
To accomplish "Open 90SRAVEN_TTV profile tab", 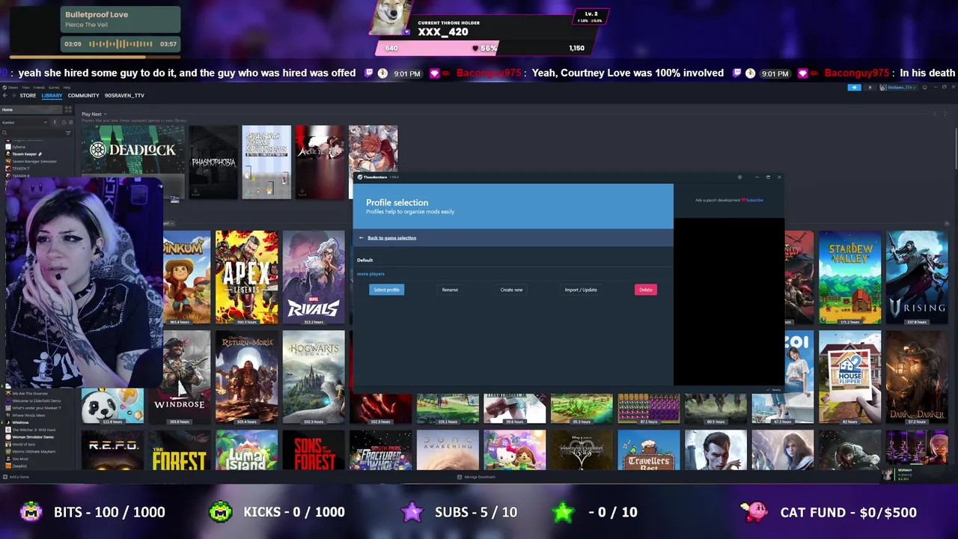I will (x=124, y=96).
